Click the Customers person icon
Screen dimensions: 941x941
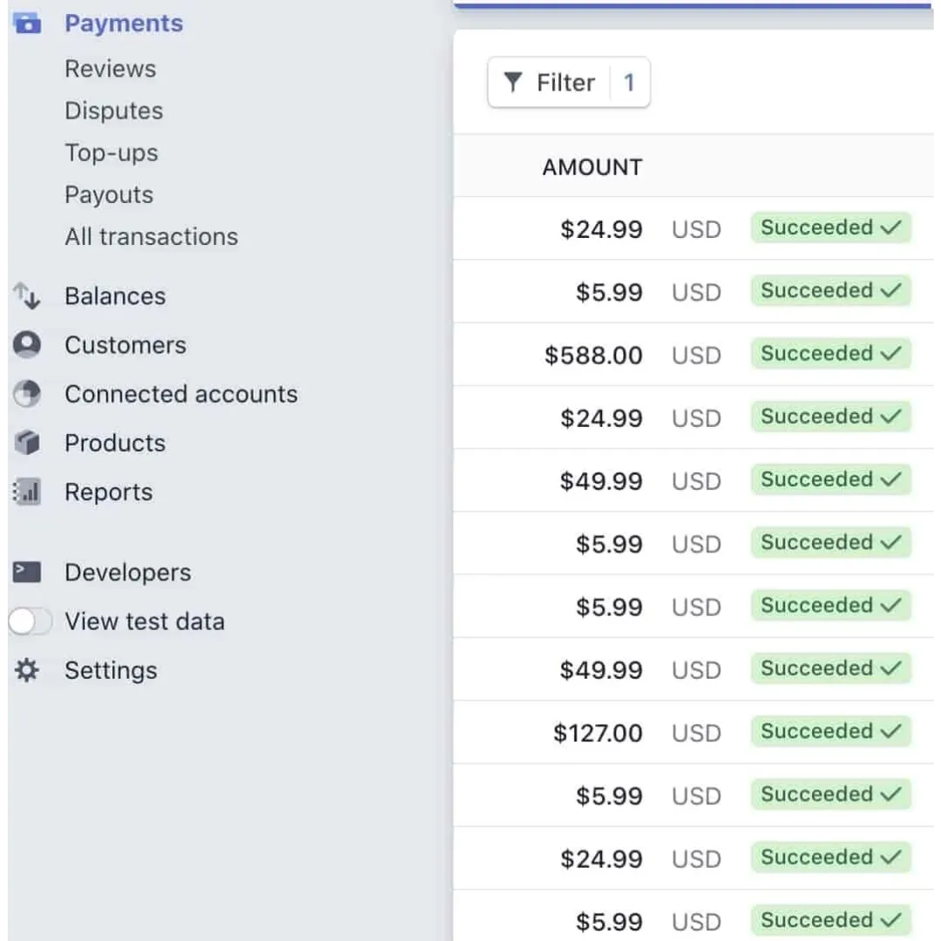(x=27, y=345)
